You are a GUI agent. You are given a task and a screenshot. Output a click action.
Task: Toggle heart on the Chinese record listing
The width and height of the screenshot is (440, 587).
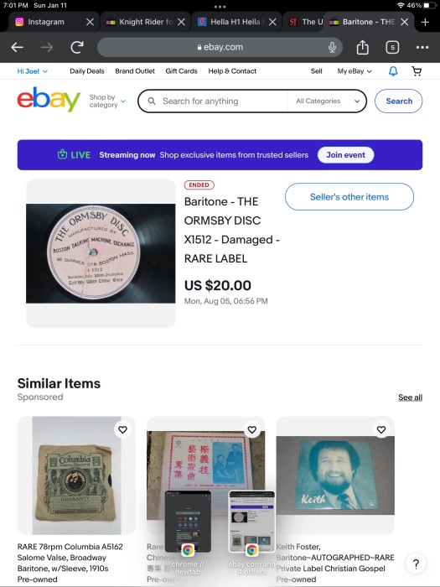[251, 429]
